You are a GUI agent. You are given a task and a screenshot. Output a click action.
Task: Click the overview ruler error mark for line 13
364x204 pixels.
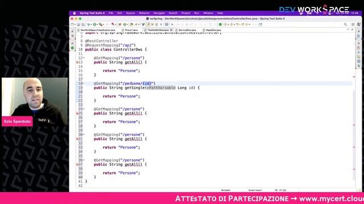coord(354,76)
